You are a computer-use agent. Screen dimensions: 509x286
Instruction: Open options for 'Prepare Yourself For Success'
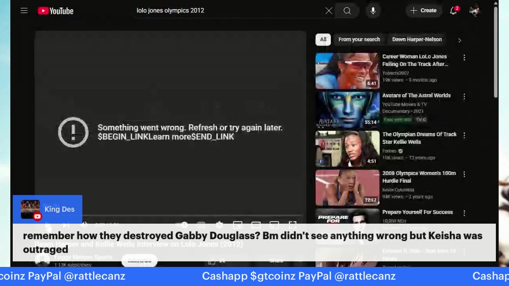tap(464, 213)
